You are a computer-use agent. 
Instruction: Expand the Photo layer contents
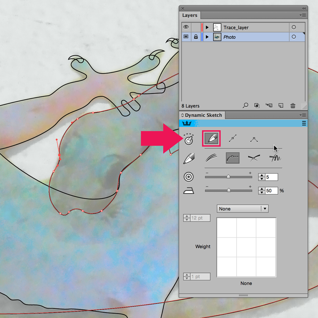coord(207,37)
